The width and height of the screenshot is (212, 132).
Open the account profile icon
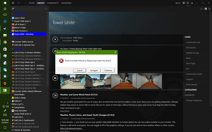tap(188, 3)
